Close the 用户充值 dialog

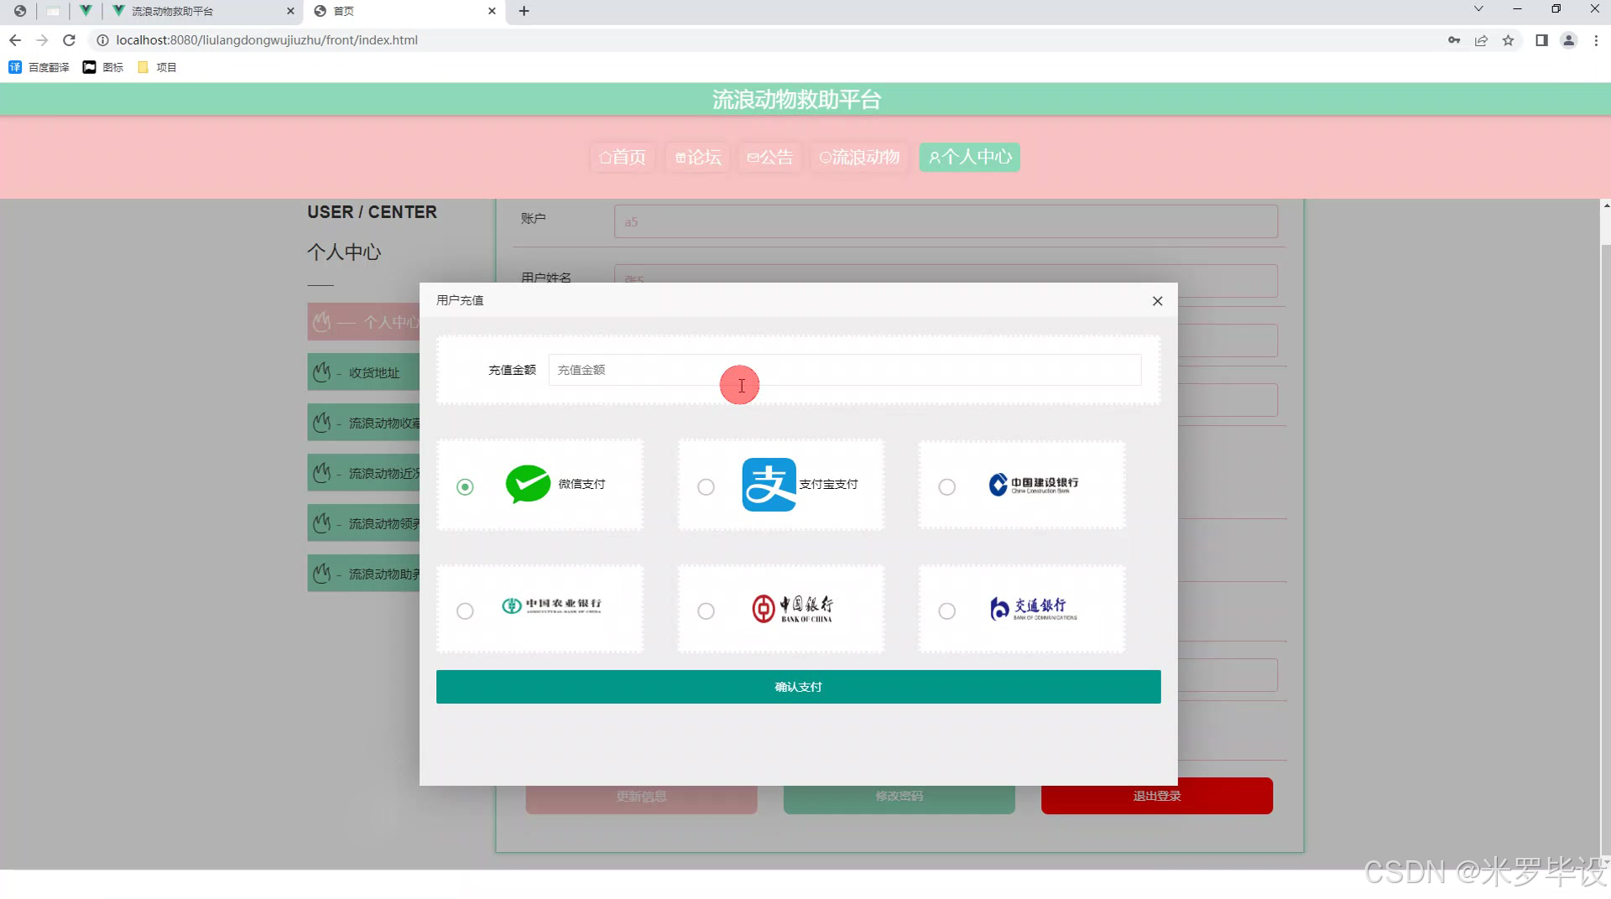pos(1157,301)
